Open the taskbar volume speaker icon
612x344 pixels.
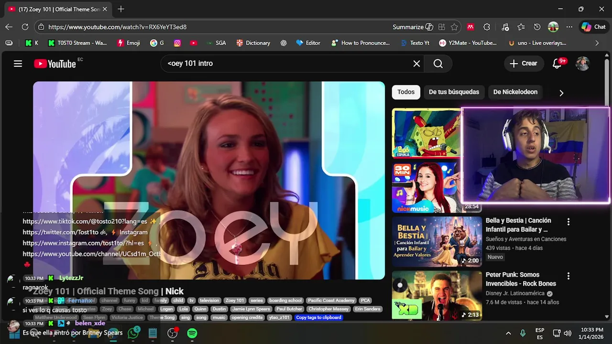click(x=568, y=333)
